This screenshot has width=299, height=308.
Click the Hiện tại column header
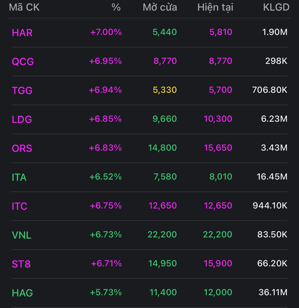215,7
